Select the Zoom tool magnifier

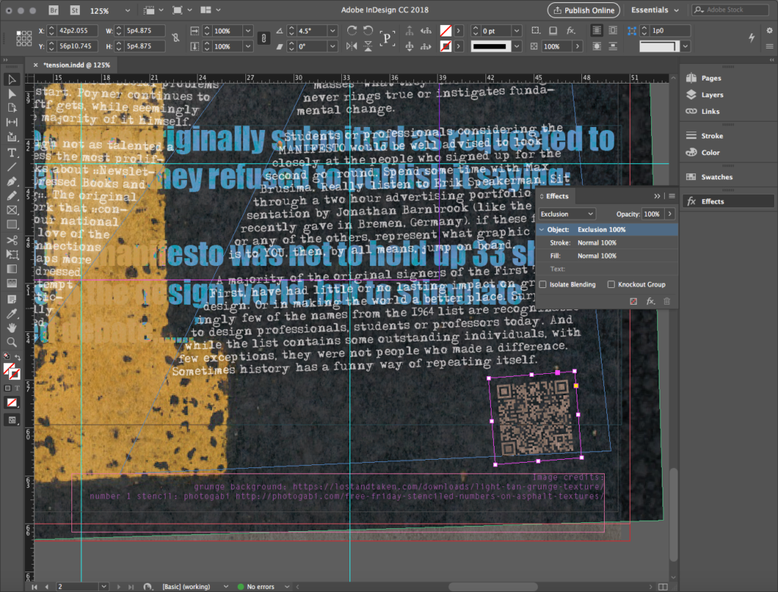click(x=12, y=342)
